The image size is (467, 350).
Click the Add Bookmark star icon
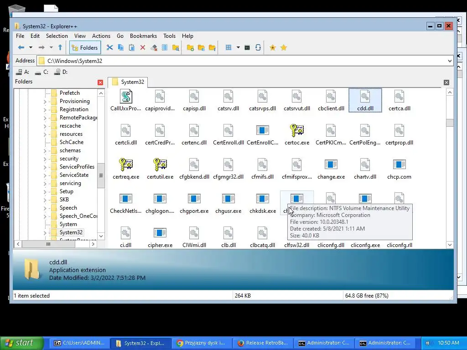[x=273, y=47]
